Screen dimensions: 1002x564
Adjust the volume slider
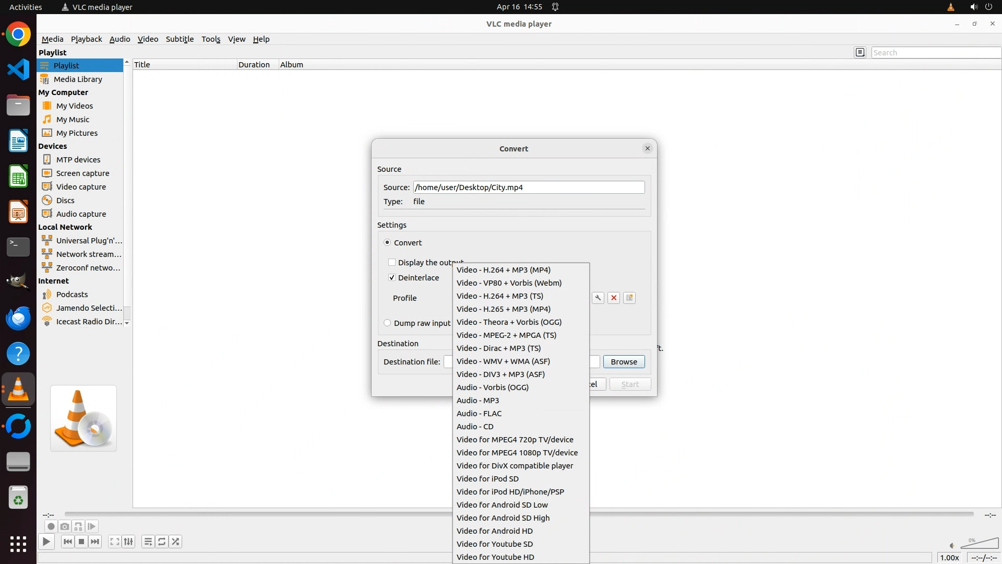point(979,544)
